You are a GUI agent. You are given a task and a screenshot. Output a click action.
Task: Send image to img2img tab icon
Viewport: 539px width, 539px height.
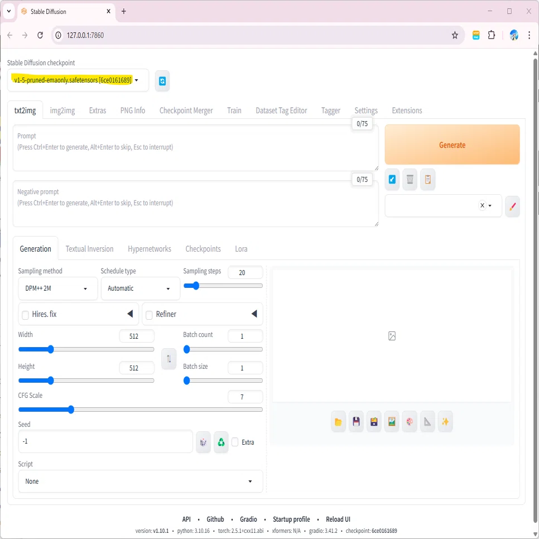tap(392, 421)
